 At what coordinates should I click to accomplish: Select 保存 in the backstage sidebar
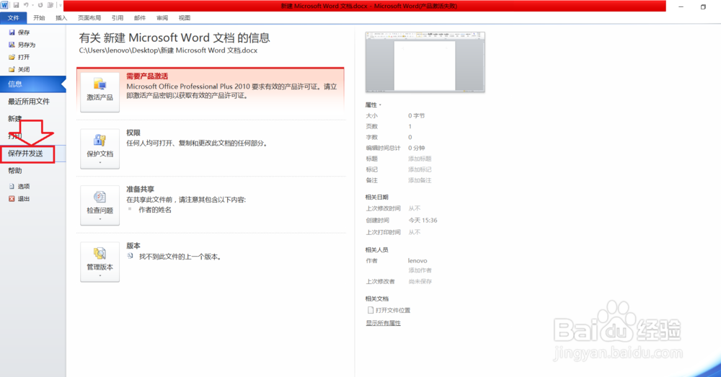(19, 32)
